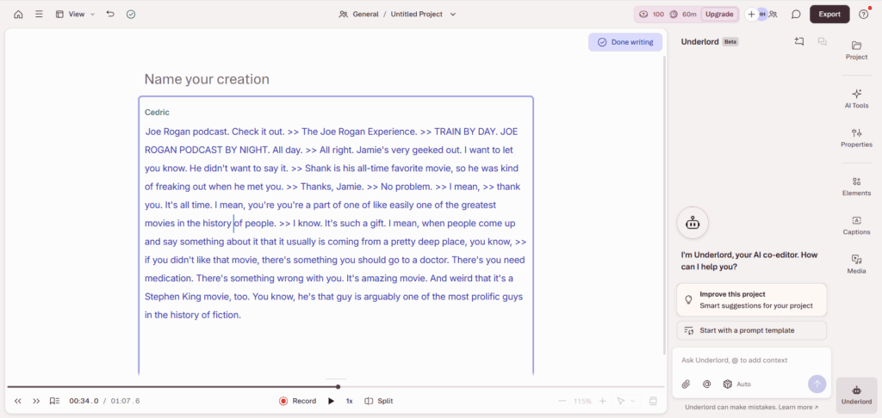Open the Project sidebar tab
Viewport: 882px width, 418px height.
point(857,50)
